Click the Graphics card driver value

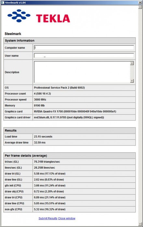69,117
